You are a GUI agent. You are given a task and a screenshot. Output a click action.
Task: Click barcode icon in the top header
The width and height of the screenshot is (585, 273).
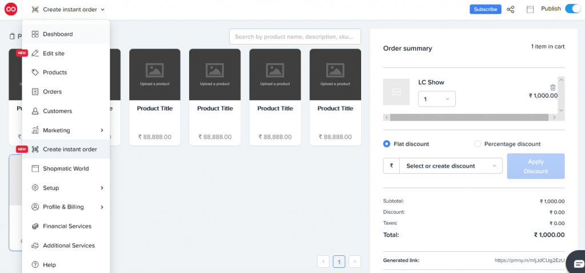(35, 10)
